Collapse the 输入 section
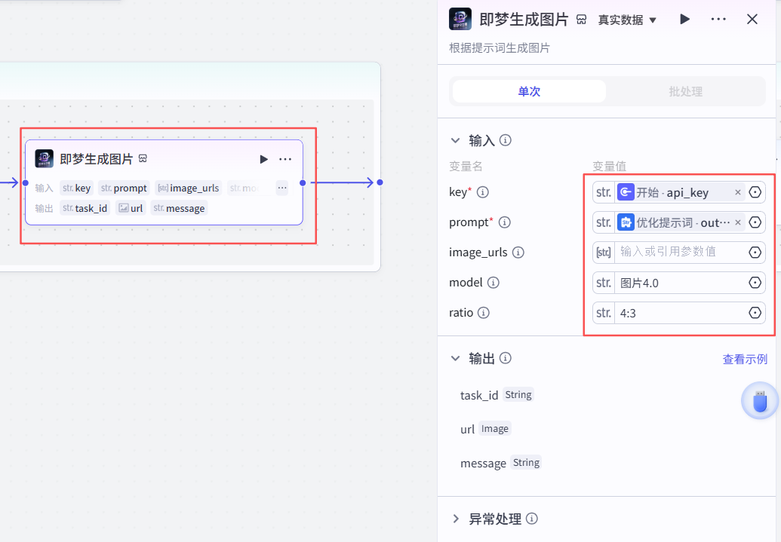 click(455, 140)
